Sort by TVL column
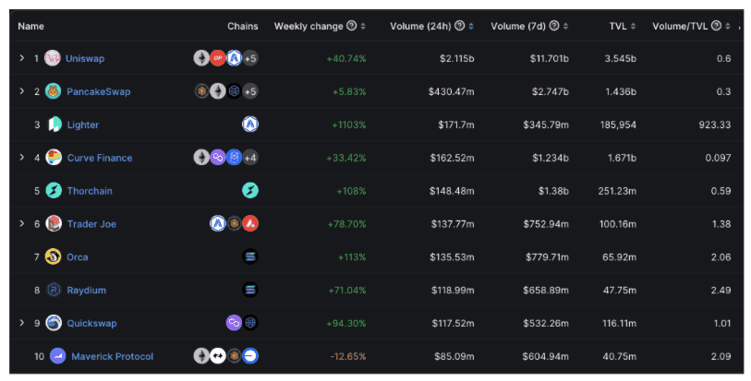Screen dimensions: 751x381 tap(634, 26)
